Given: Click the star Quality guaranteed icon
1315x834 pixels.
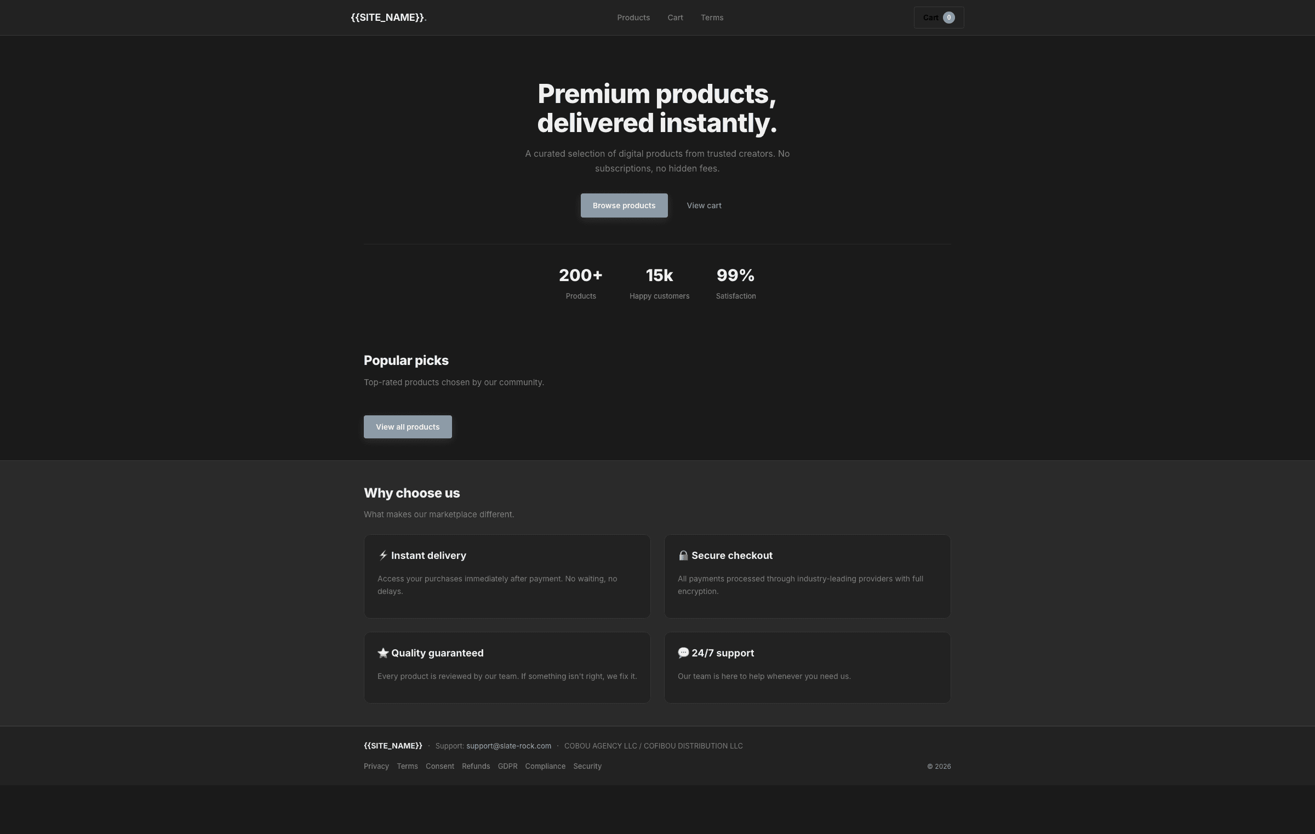Looking at the screenshot, I should 383,653.
